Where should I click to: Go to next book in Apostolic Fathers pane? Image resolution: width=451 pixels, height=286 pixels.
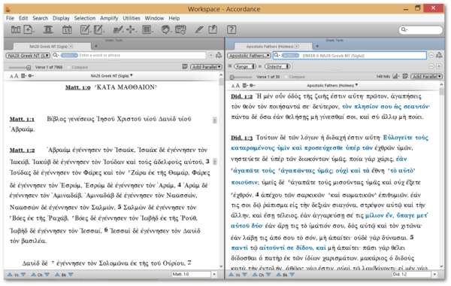(292, 275)
